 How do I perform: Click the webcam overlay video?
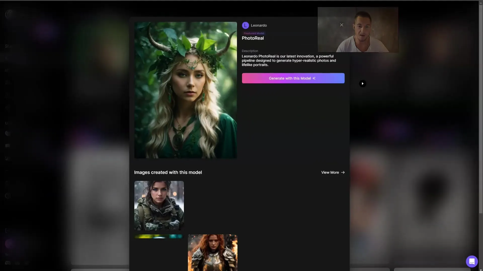click(358, 30)
